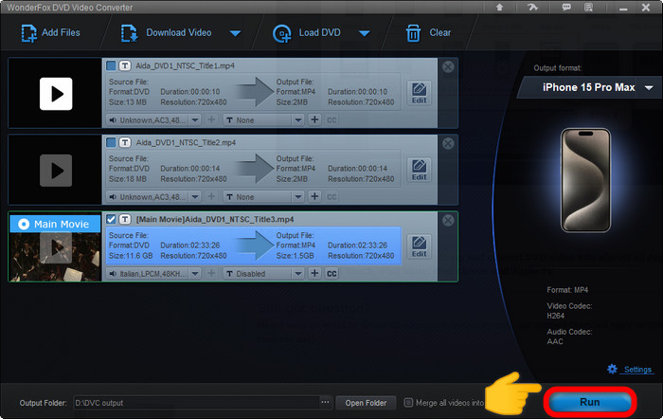Click the CC icon for Title1
The height and width of the screenshot is (419, 663).
[x=331, y=120]
